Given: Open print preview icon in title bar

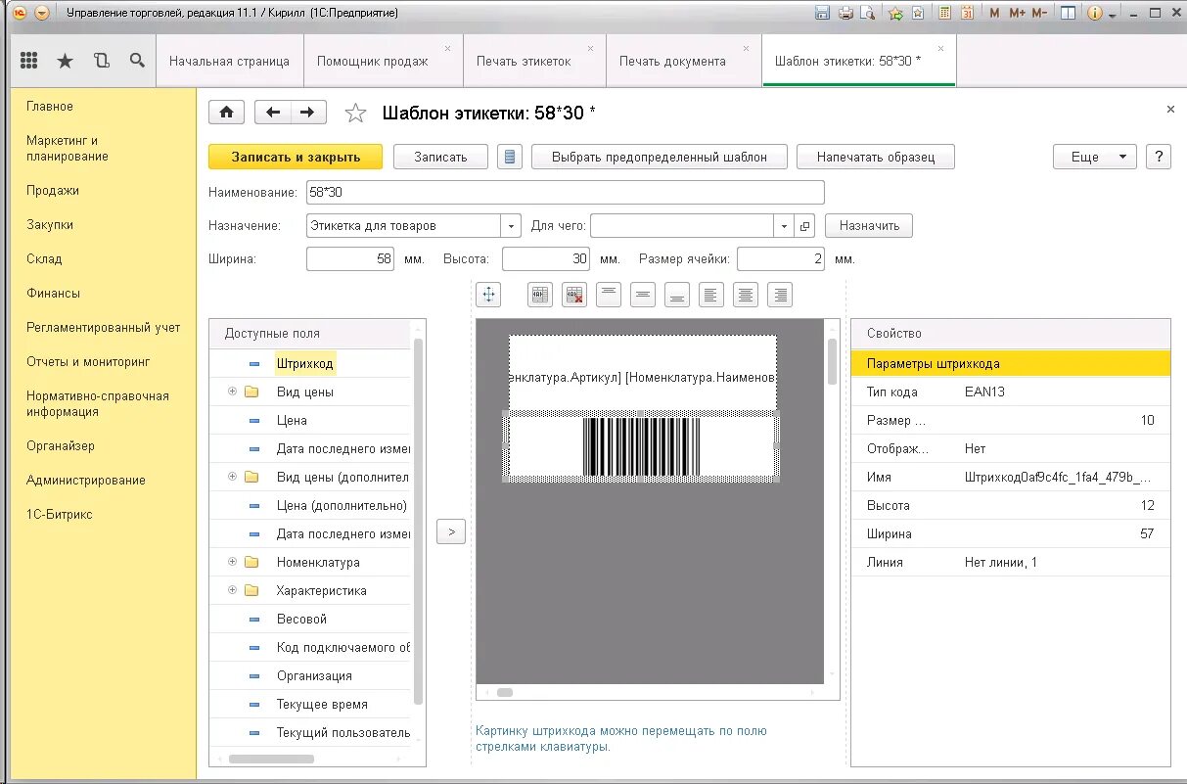Looking at the screenshot, I should [x=866, y=13].
